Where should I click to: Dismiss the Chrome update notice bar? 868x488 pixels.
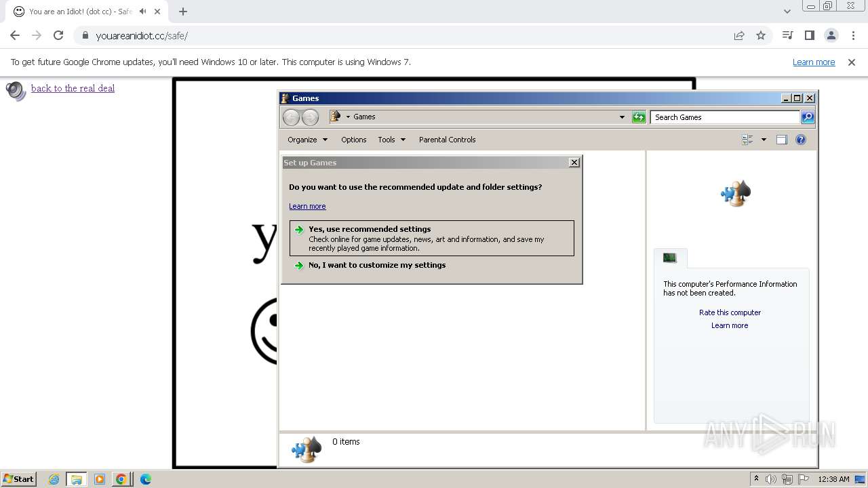[852, 62]
